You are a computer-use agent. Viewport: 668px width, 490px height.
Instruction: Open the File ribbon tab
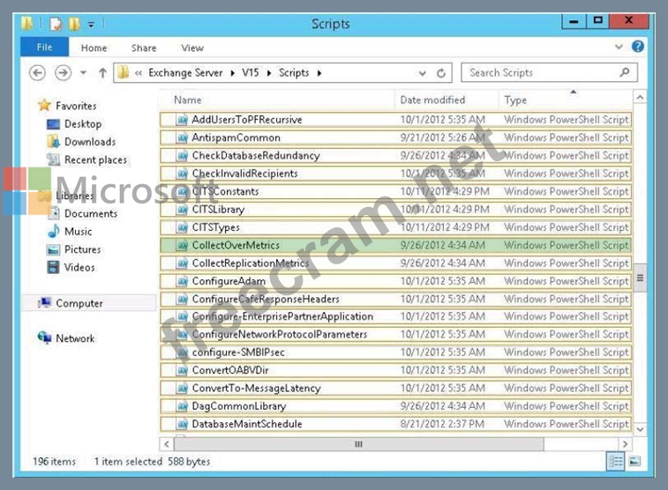tap(44, 47)
